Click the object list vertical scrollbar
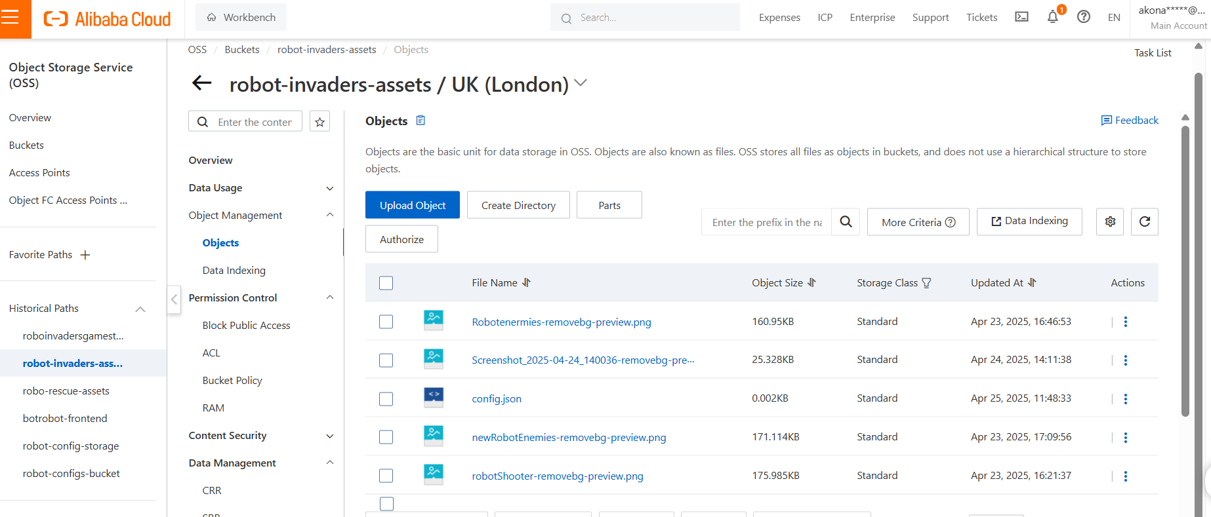 [1185, 271]
